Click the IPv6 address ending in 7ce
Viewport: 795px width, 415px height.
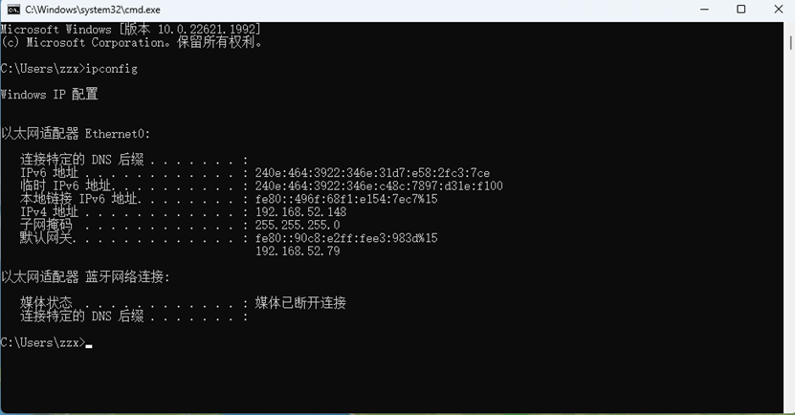(372, 173)
